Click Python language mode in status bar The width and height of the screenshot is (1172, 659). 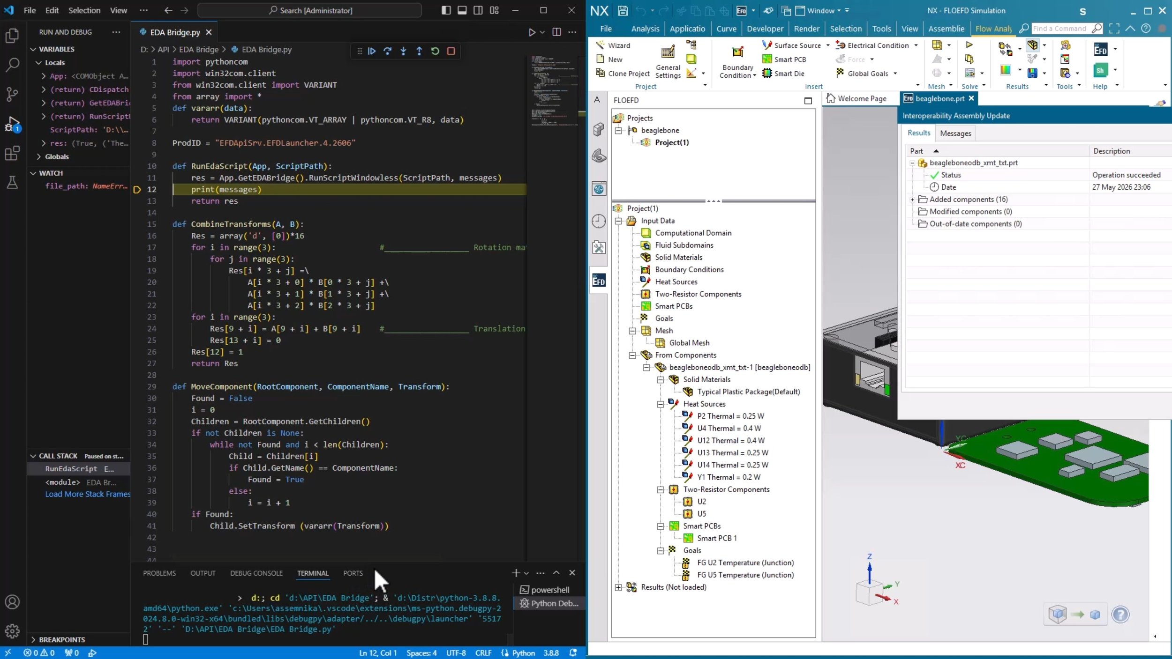523,653
